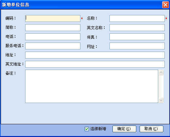Image resolution: width=170 pixels, height=137 pixels.
Task: Click the remarks scrollbar up arrow
Action: 161,72
